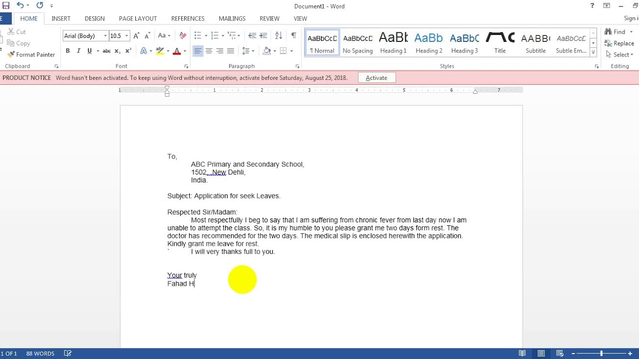
Task: Toggle Show/Hide paragraph marks
Action: click(x=294, y=36)
